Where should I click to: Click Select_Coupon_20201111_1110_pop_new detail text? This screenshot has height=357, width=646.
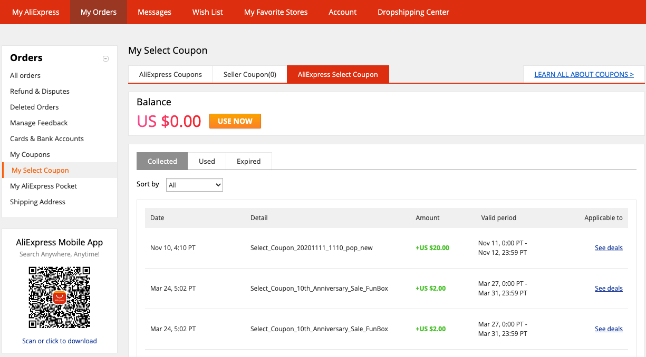click(312, 247)
